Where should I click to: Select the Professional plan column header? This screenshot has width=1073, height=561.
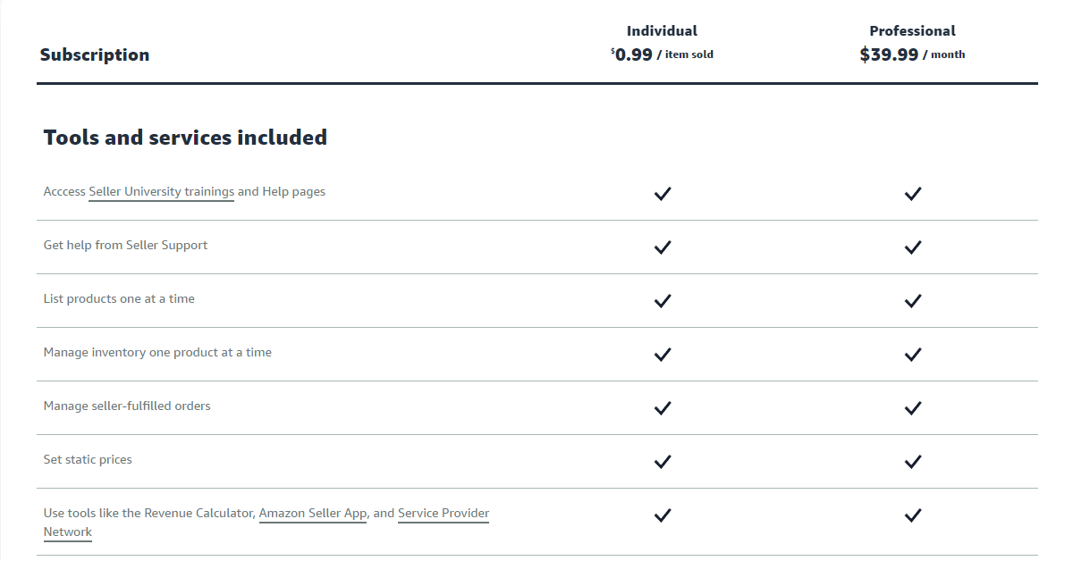tap(912, 30)
